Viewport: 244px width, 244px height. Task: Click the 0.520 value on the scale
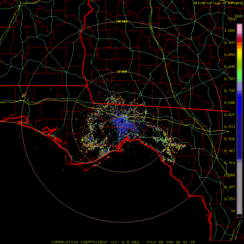click(230, 139)
